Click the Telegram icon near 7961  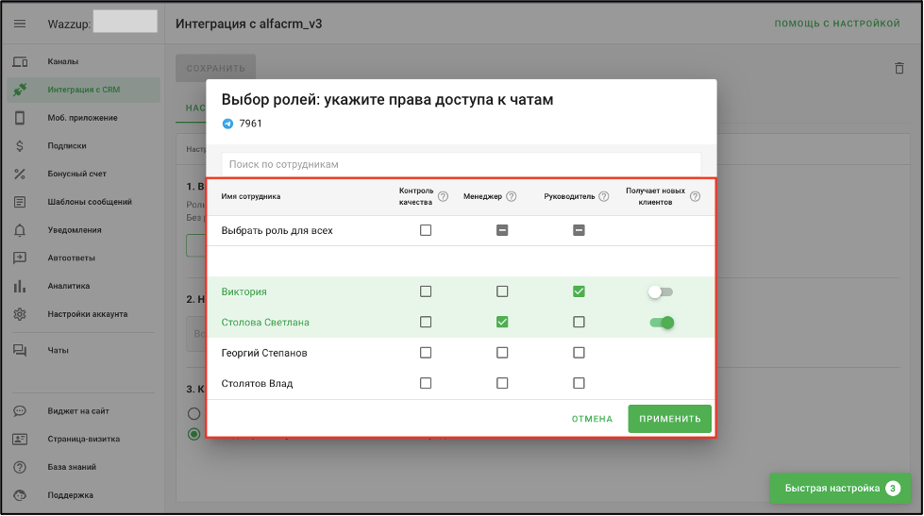tap(227, 124)
